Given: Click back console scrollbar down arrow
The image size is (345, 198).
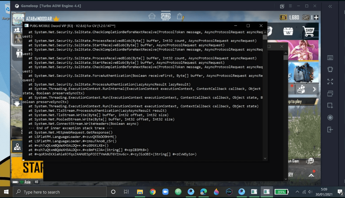Looking at the screenshot, I should point(285,179).
